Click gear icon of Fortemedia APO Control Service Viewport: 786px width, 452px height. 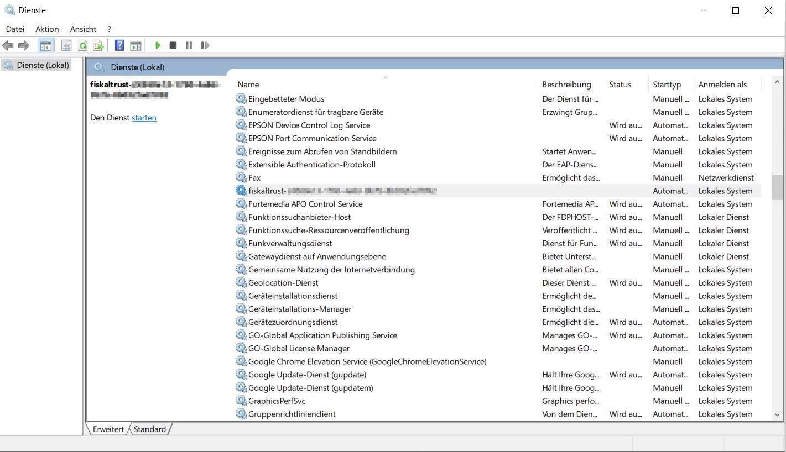pos(241,204)
